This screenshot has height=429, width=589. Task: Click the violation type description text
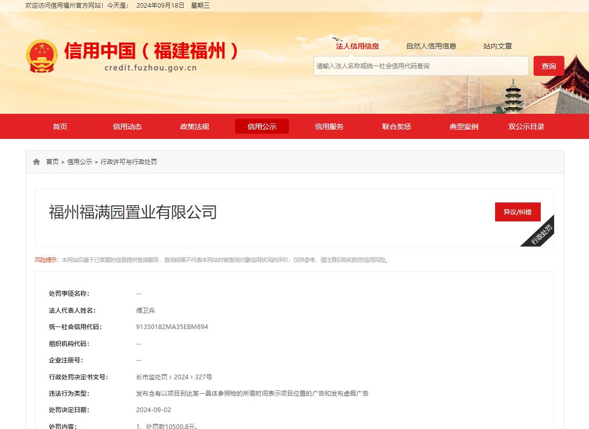tap(252, 393)
